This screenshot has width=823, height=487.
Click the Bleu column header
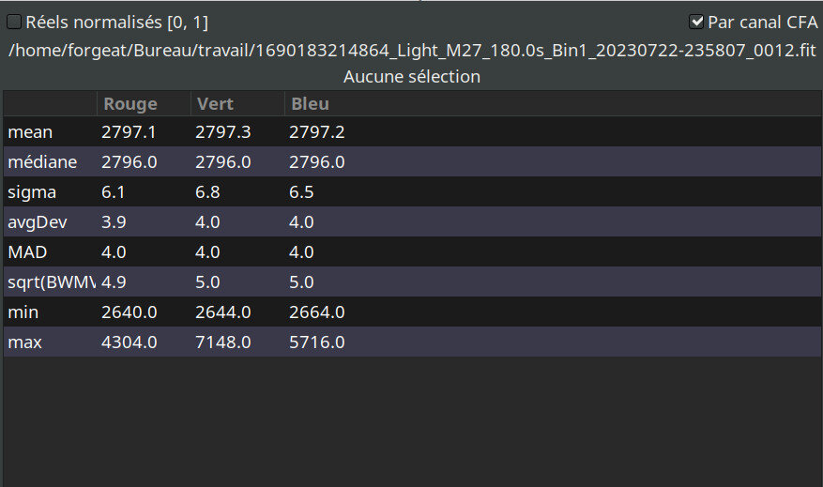tap(310, 104)
